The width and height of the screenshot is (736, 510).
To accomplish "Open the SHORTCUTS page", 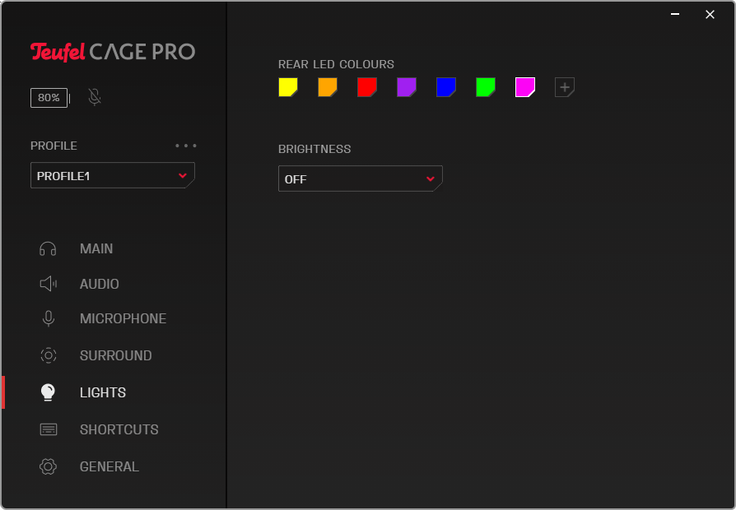I will pyautogui.click(x=119, y=429).
